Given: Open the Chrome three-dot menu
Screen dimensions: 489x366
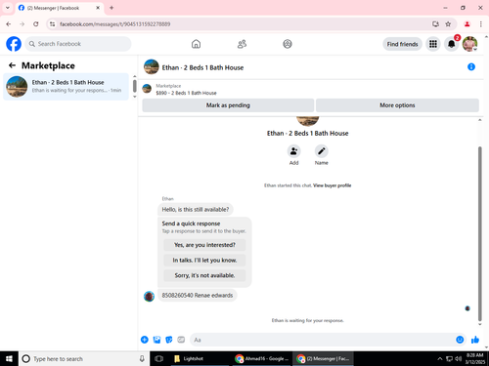Looking at the screenshot, I should pyautogui.click(x=481, y=24).
